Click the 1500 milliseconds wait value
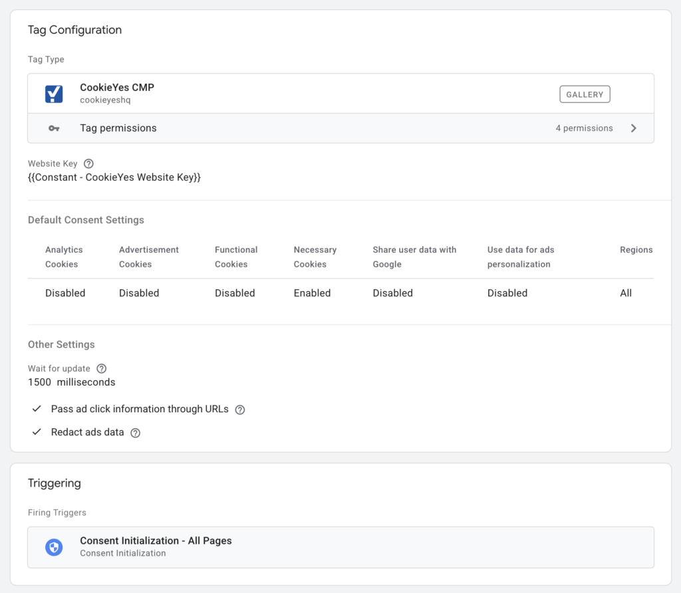Viewport: 681px width, 593px height. click(x=72, y=382)
